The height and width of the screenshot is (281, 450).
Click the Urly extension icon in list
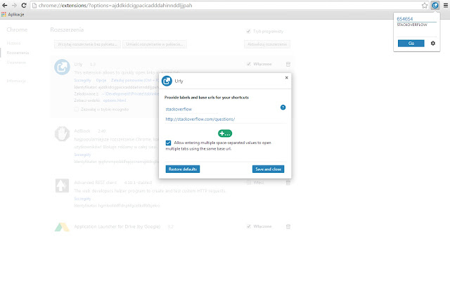click(62, 67)
